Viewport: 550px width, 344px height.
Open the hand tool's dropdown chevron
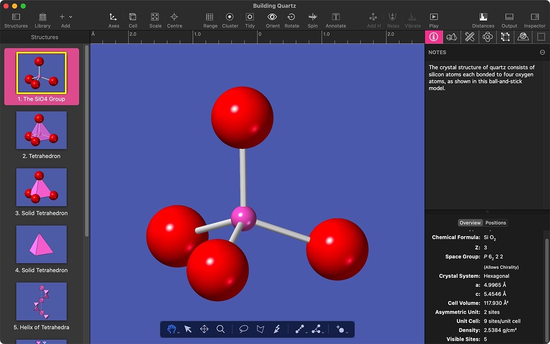tap(179, 331)
